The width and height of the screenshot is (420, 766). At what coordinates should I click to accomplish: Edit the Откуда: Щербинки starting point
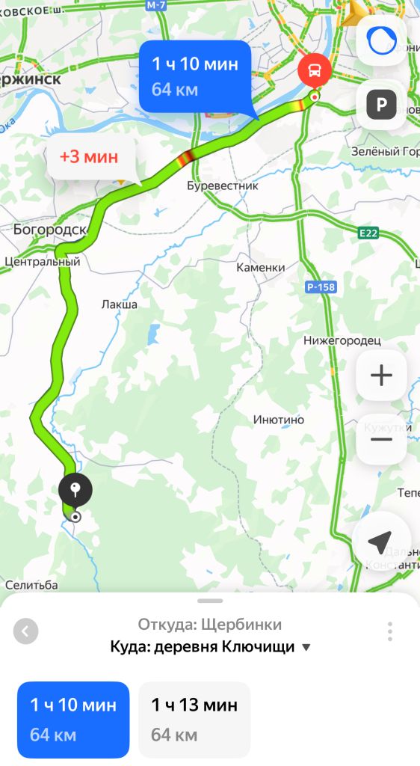(x=210, y=625)
